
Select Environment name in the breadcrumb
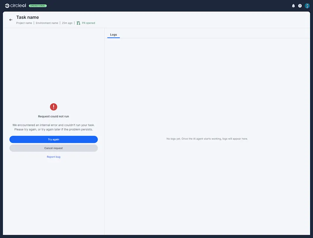(x=47, y=23)
